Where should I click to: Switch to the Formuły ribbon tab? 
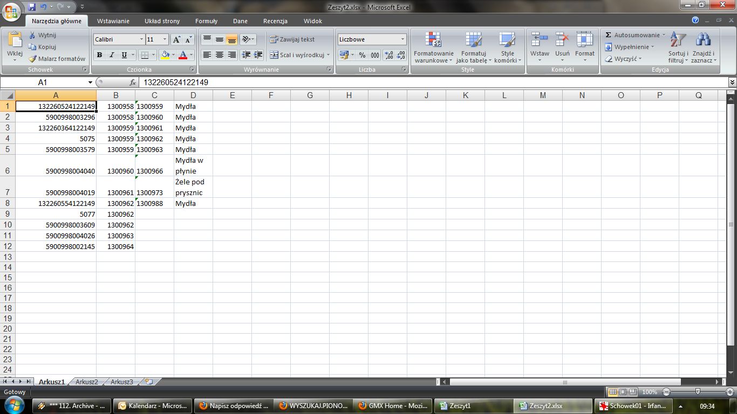(x=206, y=21)
